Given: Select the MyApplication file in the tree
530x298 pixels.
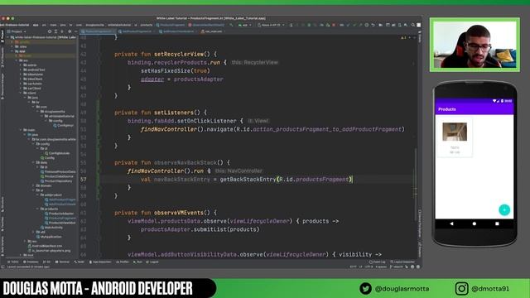Looking at the screenshot, I should pyautogui.click(x=49, y=237).
